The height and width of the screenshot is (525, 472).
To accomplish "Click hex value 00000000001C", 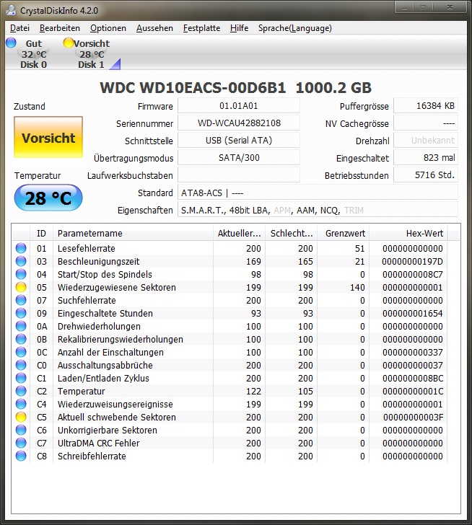I will click(413, 392).
